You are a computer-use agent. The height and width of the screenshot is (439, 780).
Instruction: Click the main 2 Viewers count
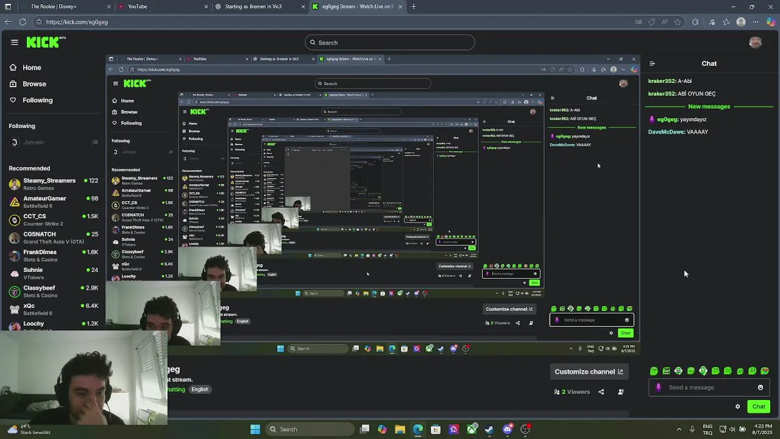pyautogui.click(x=572, y=392)
